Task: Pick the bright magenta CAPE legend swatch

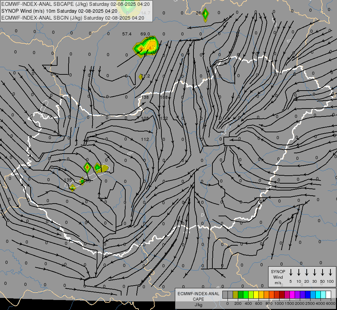Action: 292,294
